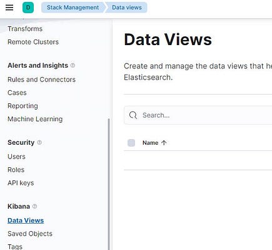The height and width of the screenshot is (250, 272).
Task: Open Transforms in the sidebar
Action: (25, 29)
